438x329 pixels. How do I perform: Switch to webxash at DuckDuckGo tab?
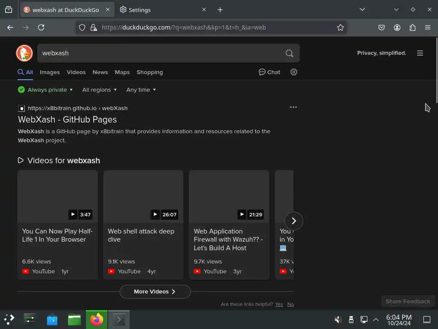[67, 10]
